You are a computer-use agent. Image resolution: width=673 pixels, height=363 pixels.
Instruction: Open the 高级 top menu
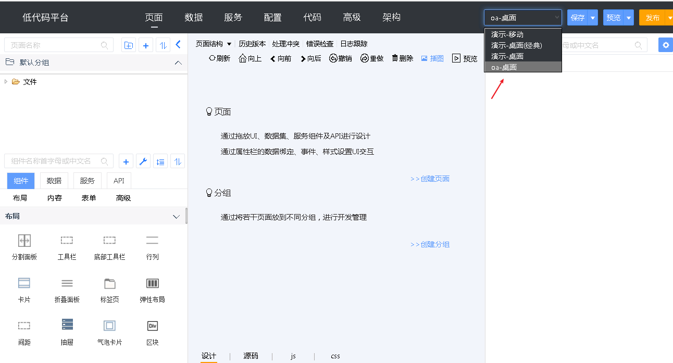click(352, 17)
